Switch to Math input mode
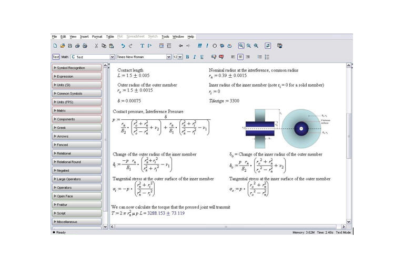 click(65, 57)
